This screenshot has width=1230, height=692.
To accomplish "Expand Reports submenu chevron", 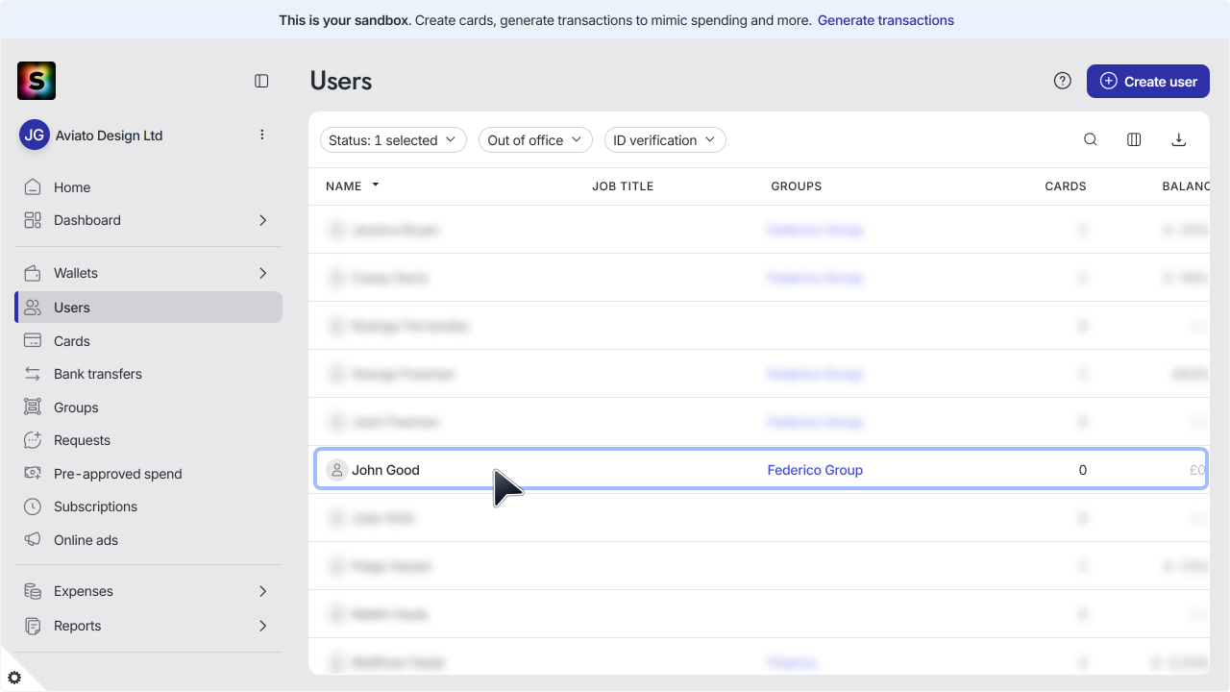I will coord(263,626).
